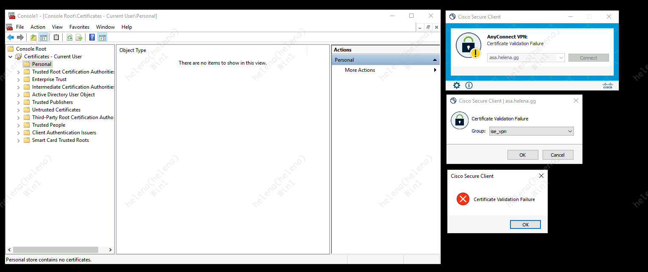Collapse Certificates - Current User node
Viewport: 648px width, 272px height.
pyautogui.click(x=11, y=57)
